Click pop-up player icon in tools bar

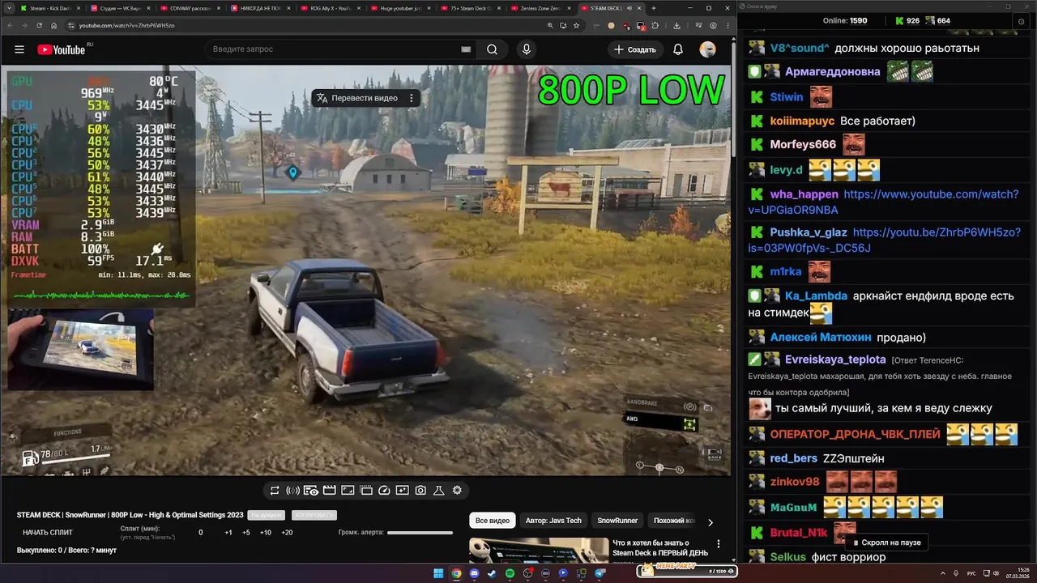click(403, 491)
